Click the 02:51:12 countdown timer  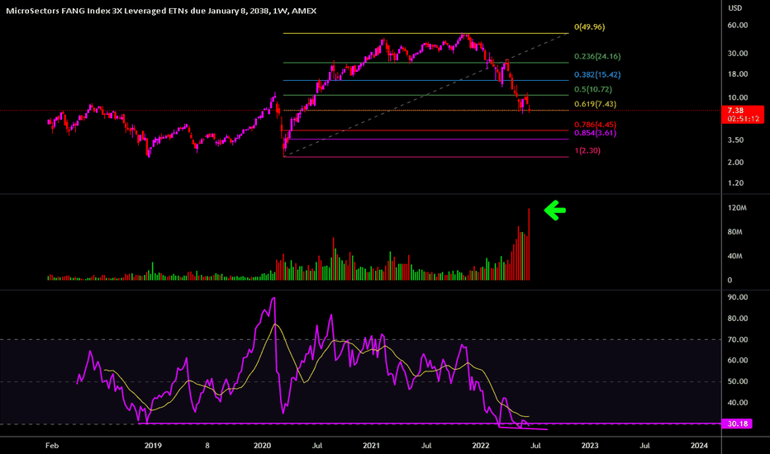(743, 119)
